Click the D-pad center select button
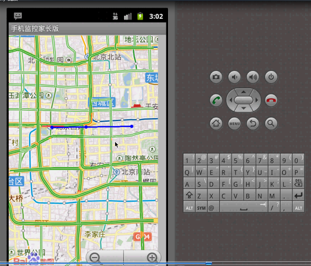The width and height of the screenshot is (311, 266). pyautogui.click(x=243, y=100)
